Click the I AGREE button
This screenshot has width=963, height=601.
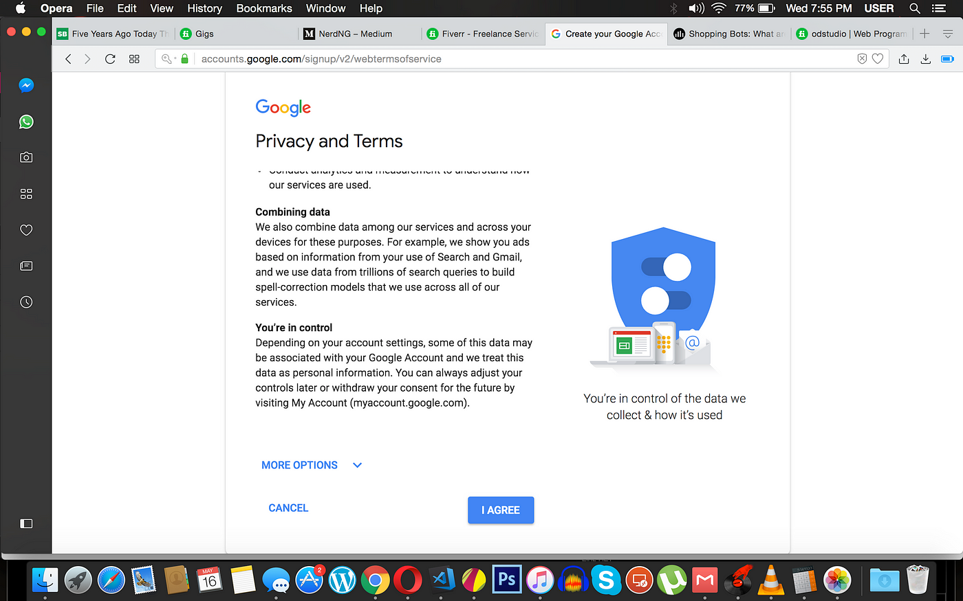click(501, 510)
